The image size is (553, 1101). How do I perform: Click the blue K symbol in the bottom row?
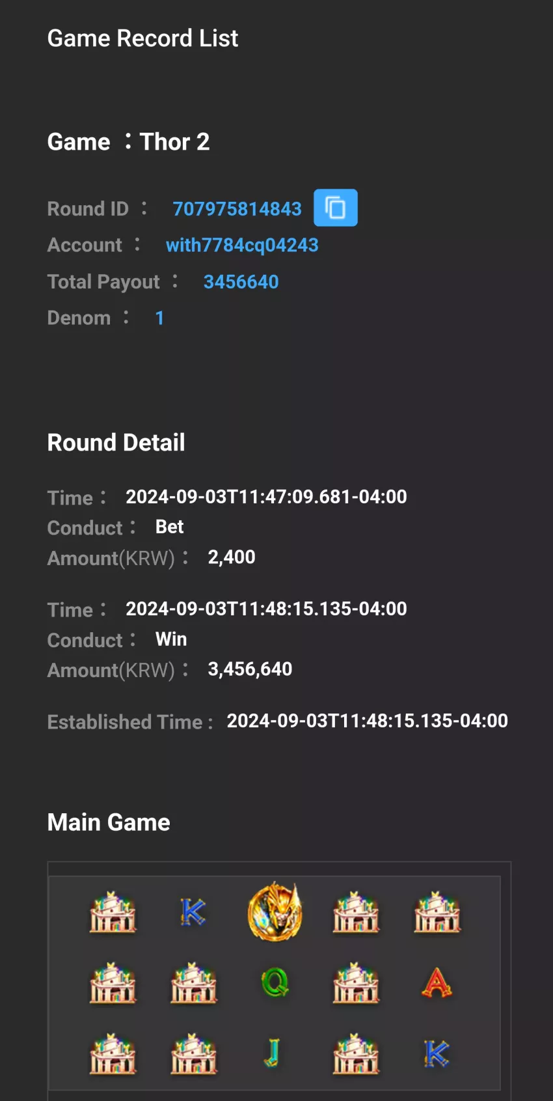[437, 1053]
